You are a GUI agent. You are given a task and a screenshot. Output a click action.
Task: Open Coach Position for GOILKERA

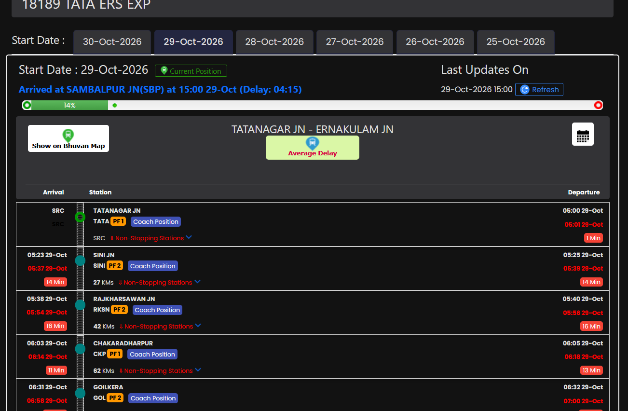click(153, 398)
